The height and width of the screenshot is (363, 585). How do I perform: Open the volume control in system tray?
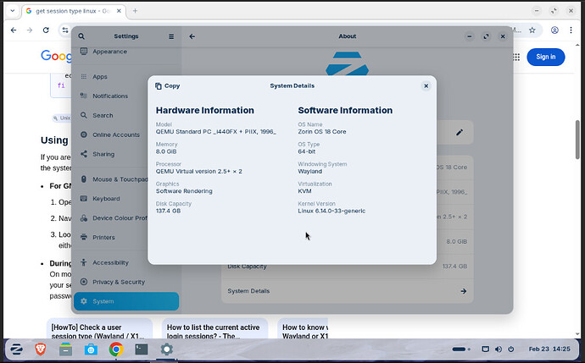tap(499, 349)
